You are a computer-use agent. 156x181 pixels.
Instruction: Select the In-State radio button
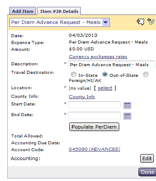[74, 74]
